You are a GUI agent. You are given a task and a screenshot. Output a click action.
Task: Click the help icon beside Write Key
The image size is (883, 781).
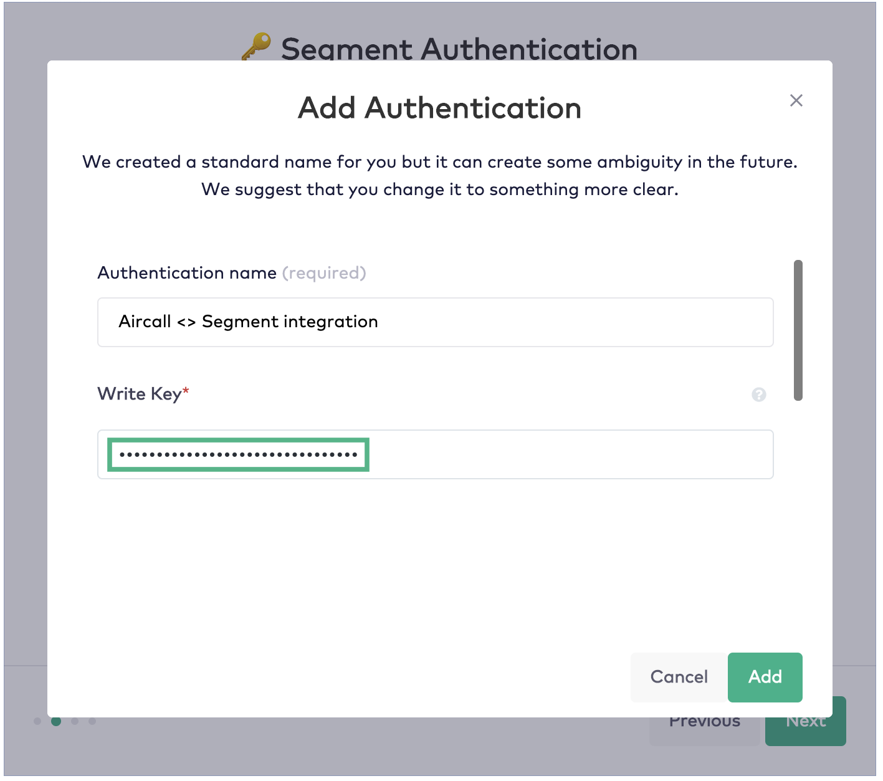click(759, 395)
